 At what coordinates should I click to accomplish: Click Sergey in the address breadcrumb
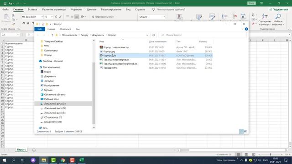pyautogui.click(x=84, y=35)
